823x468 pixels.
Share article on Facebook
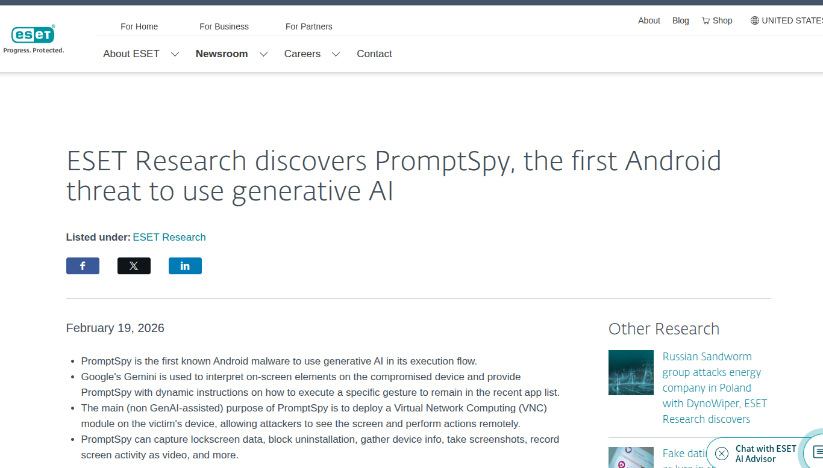(x=83, y=266)
